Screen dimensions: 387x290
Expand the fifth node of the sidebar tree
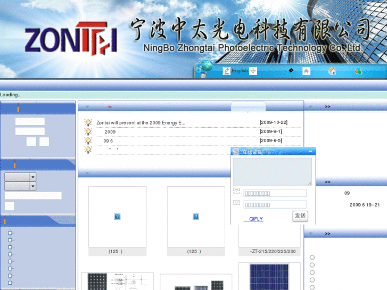[x=10, y=261]
